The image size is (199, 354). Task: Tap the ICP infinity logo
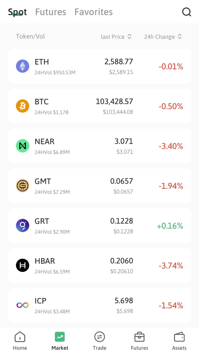[23, 305]
